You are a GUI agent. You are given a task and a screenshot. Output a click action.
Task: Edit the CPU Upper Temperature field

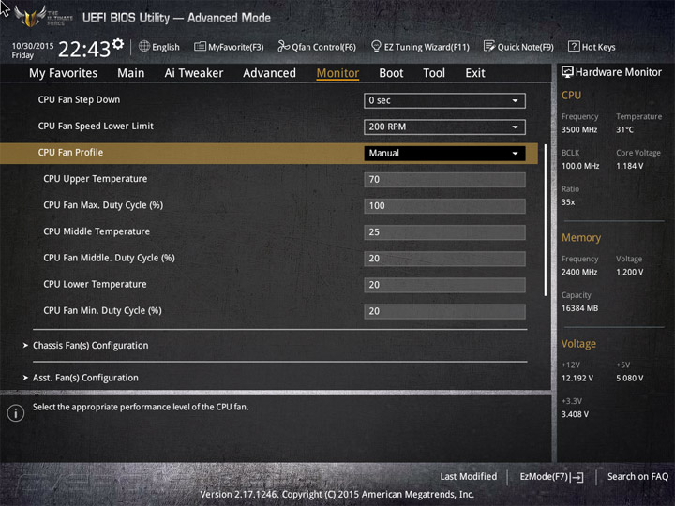pos(444,179)
